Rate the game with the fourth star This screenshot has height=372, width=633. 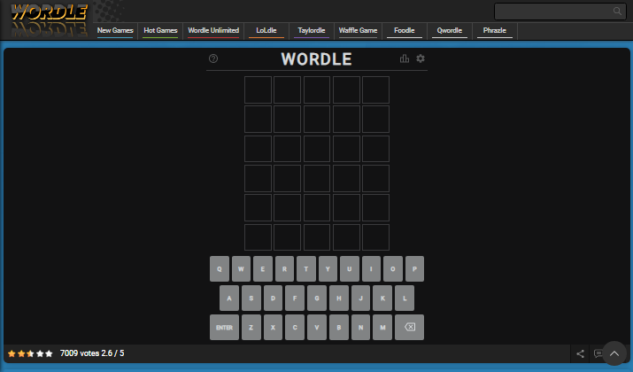click(40, 353)
